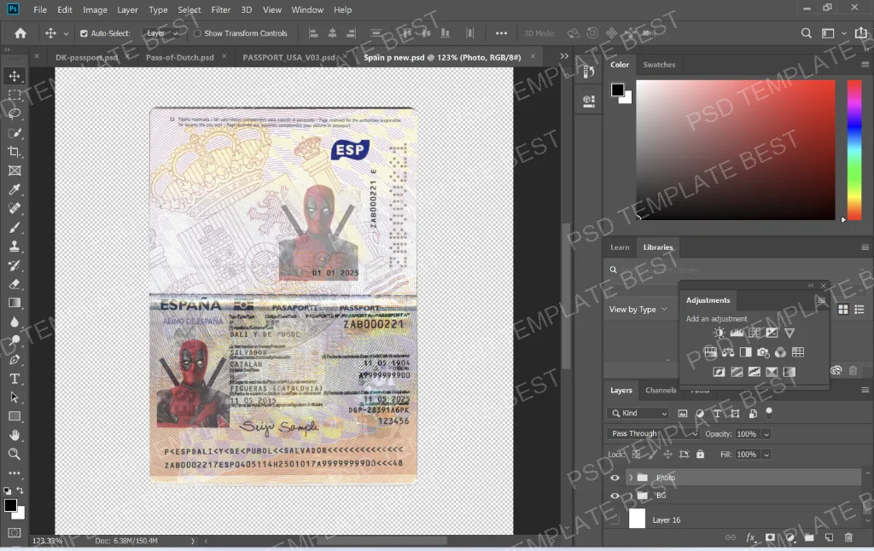Select the Move tool in the toolbar

pos(15,76)
